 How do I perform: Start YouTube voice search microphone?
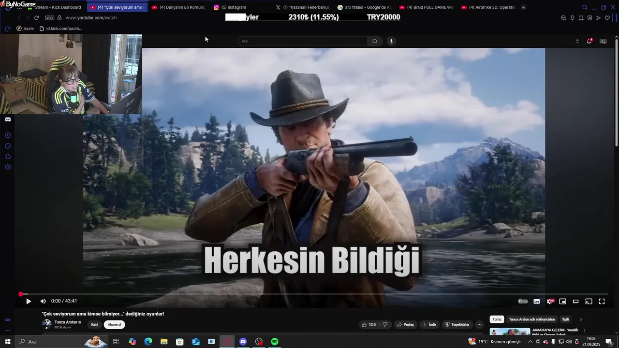(x=391, y=41)
